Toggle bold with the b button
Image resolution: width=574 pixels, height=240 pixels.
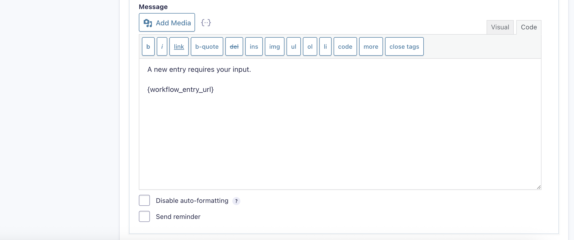[148, 47]
